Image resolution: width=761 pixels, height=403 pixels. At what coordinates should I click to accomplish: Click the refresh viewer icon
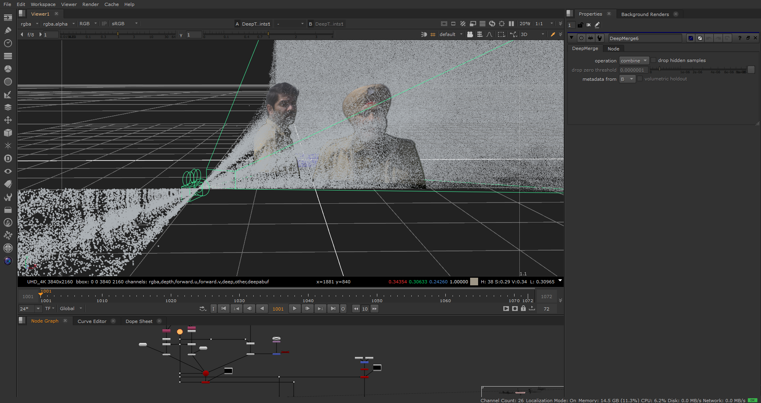click(492, 24)
